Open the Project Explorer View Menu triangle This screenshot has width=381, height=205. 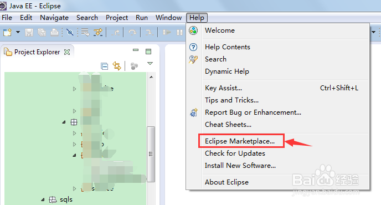[150, 64]
